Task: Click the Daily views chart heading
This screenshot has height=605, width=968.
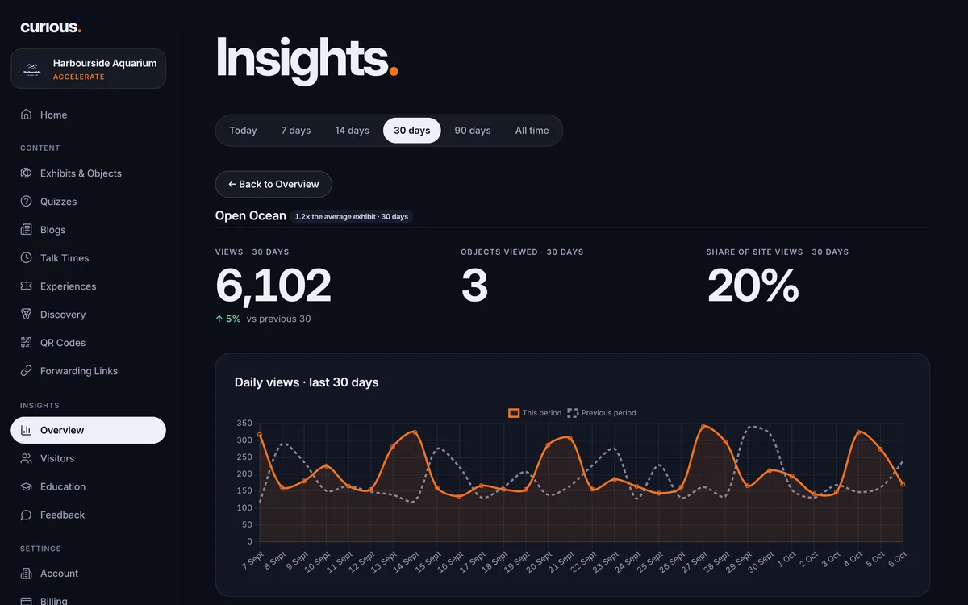Action: pyautogui.click(x=307, y=382)
